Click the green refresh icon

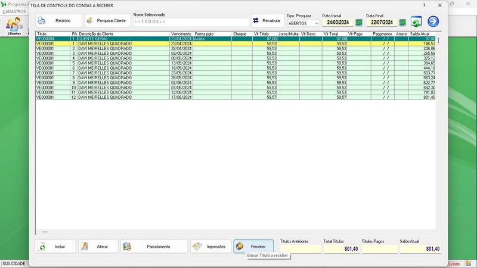pyautogui.click(x=416, y=22)
